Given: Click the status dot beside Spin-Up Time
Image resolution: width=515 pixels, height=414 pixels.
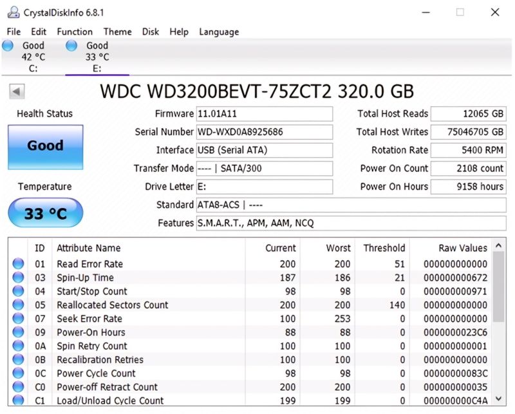Looking at the screenshot, I should [x=19, y=278].
